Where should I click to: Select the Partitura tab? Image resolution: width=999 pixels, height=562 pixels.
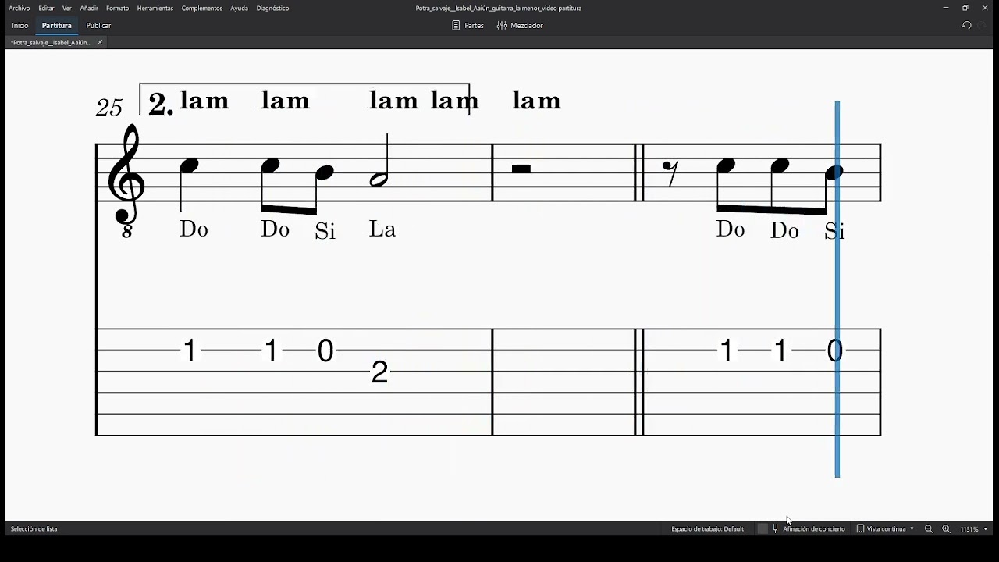(x=57, y=26)
